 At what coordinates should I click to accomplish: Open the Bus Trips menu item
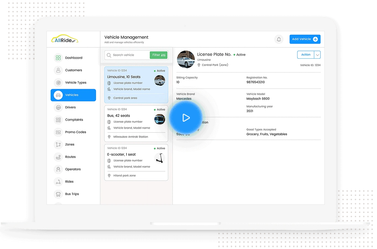pos(73,194)
